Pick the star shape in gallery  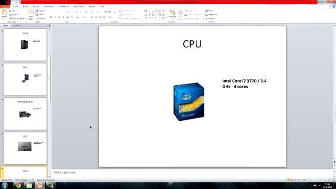point(163,18)
